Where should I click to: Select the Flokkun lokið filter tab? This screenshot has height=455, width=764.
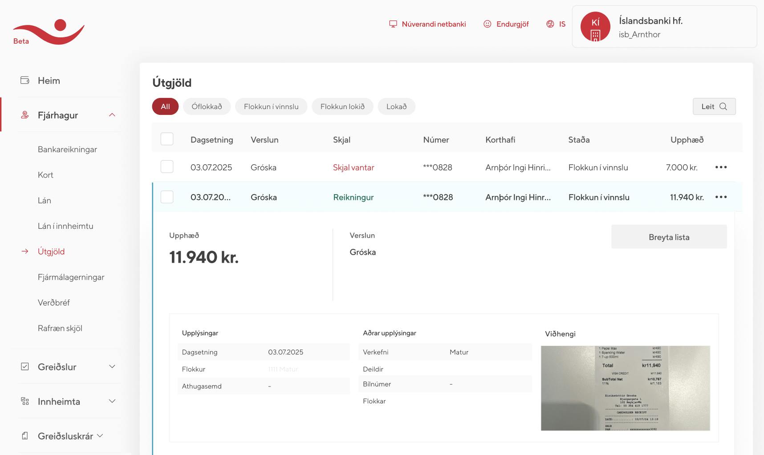(342, 106)
